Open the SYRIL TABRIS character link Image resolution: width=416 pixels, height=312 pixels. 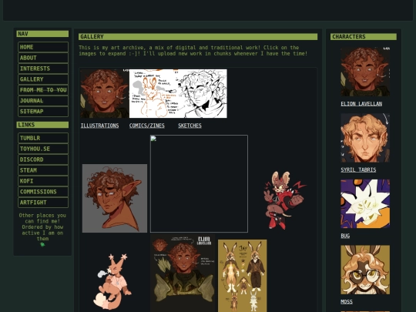click(x=358, y=169)
